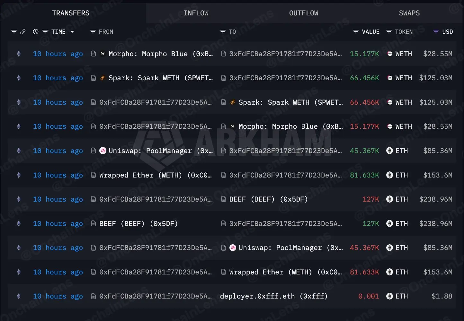Open the USD column filter

coord(436,32)
